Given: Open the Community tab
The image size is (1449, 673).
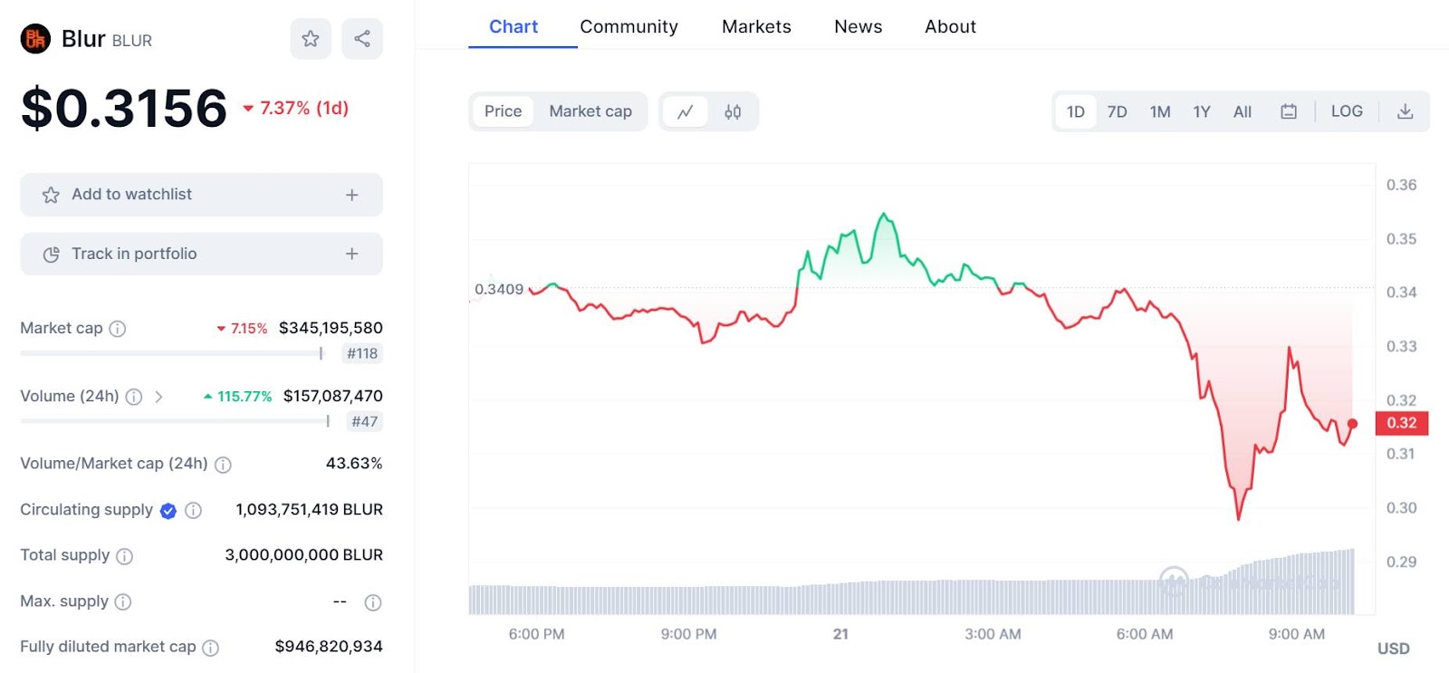Looking at the screenshot, I should pos(629,26).
